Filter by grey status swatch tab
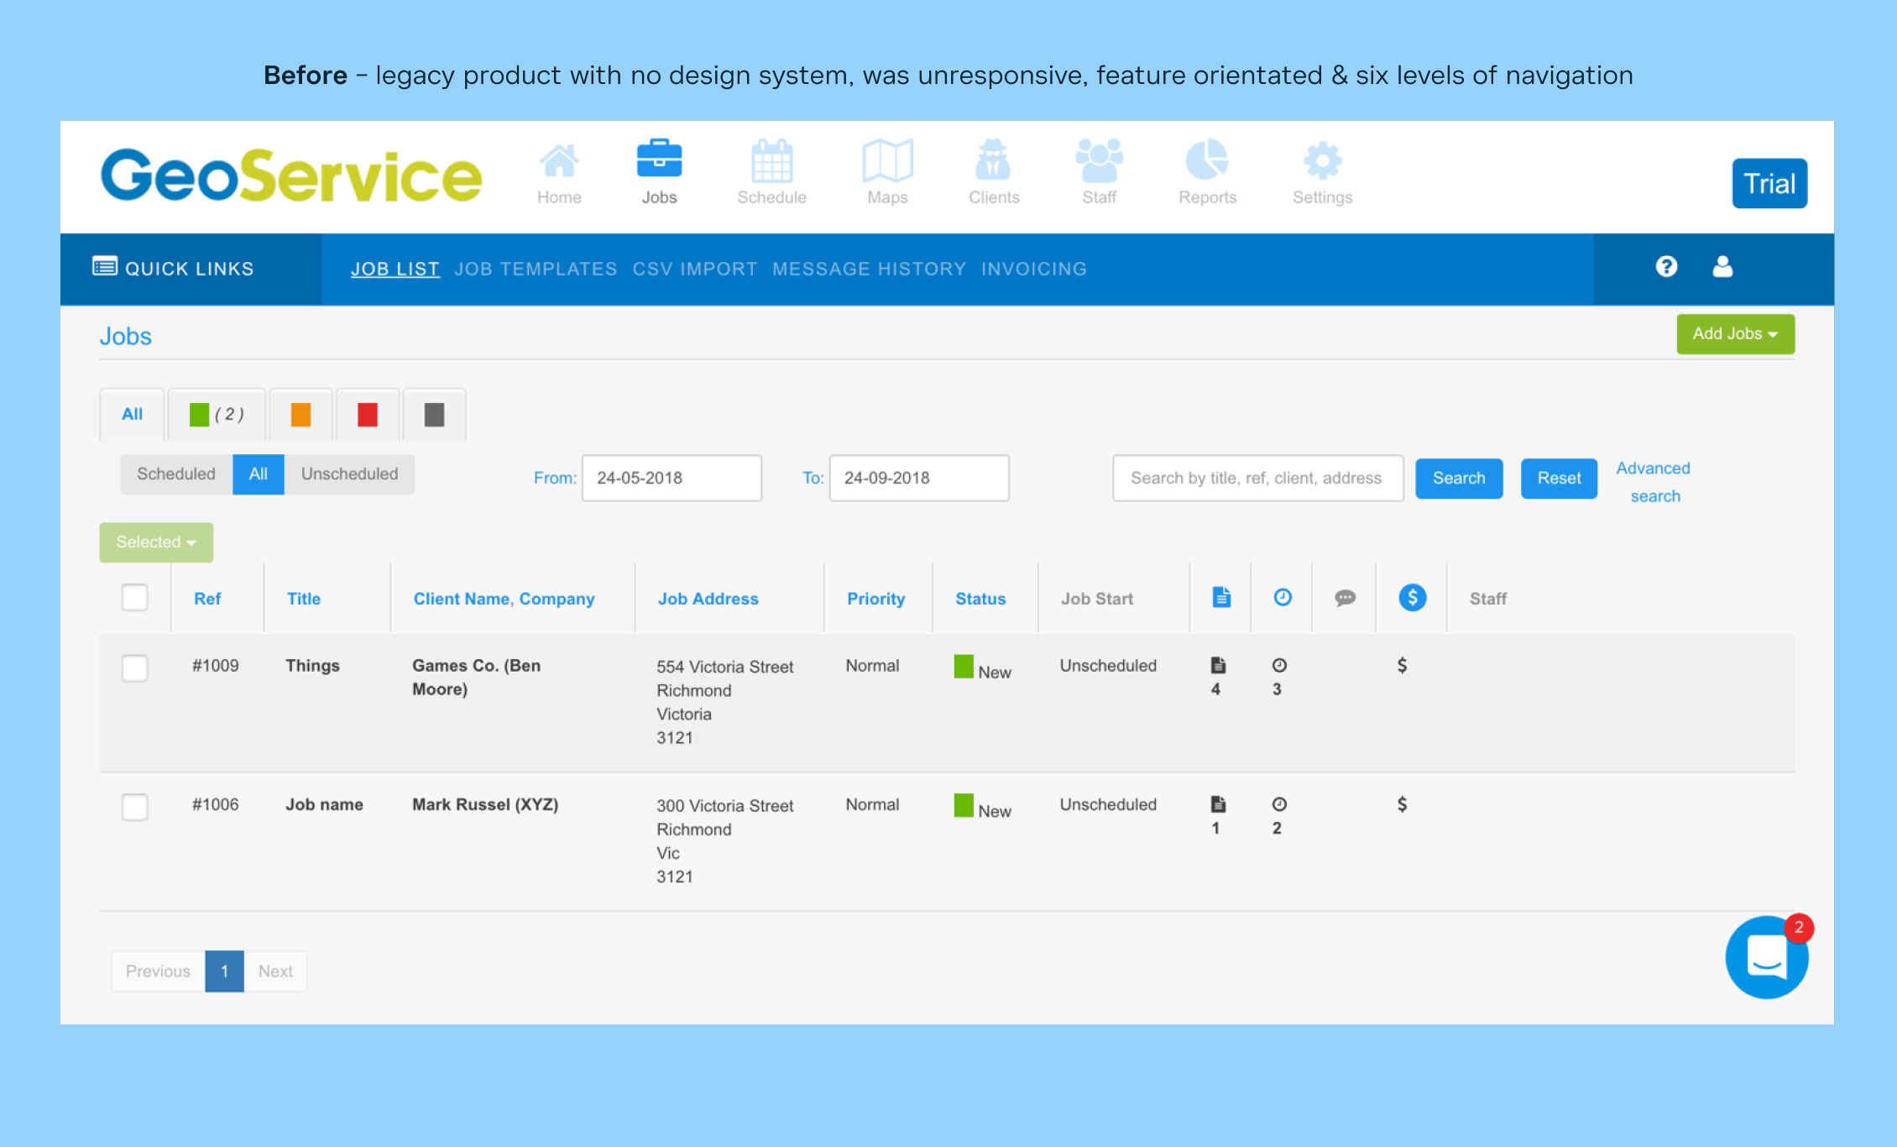1897x1147 pixels. pos(434,414)
